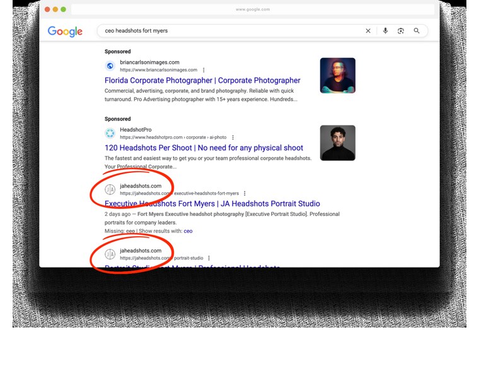Start voice search with microphone icon
479x366 pixels.
point(385,30)
